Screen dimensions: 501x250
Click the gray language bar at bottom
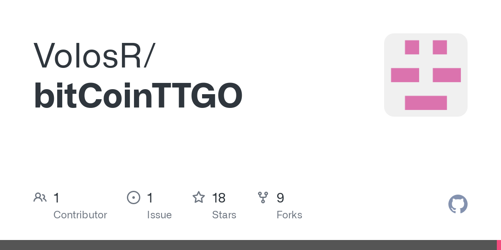coord(248,245)
